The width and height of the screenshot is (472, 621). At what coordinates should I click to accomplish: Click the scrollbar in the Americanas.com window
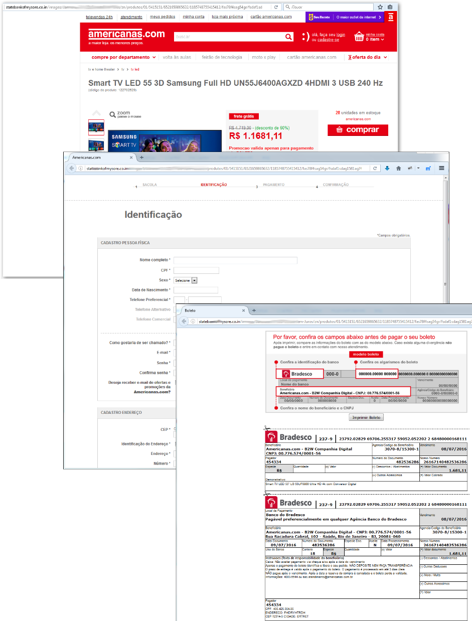[446, 241]
